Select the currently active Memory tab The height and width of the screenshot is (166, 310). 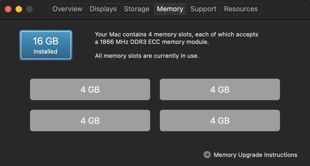(x=170, y=9)
